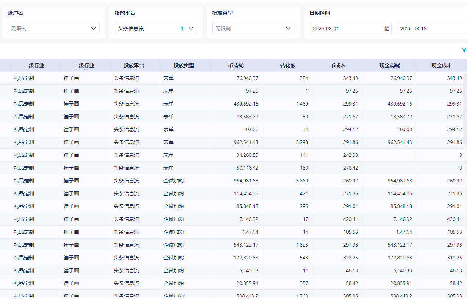Viewport: 468px width, 299px height.
Task: Click the 投放平台 column header in the table
Action: click(x=134, y=66)
